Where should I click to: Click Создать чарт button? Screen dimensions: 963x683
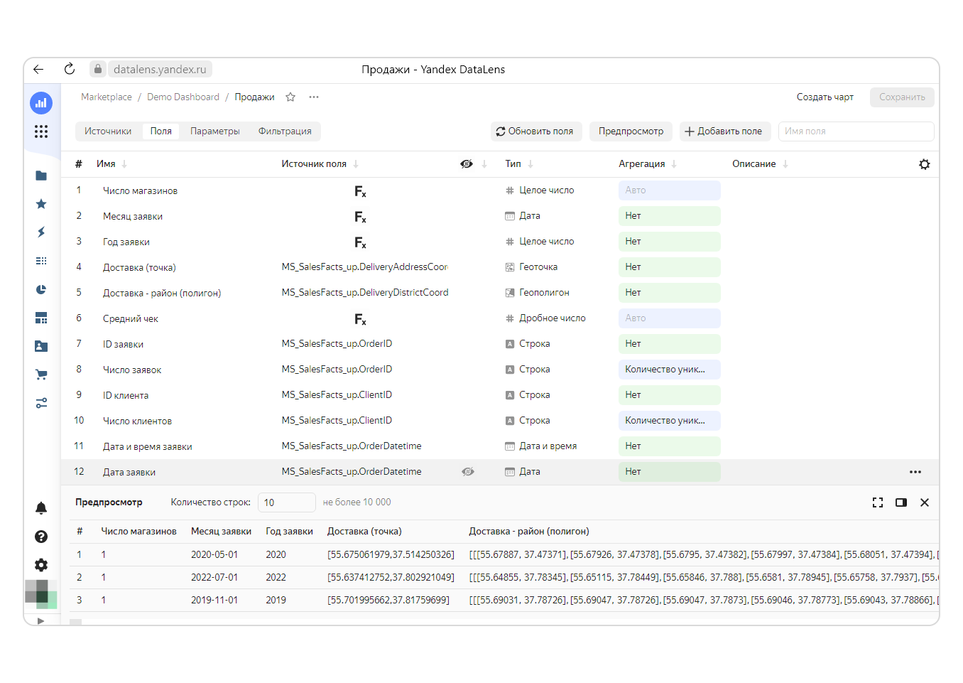(x=825, y=97)
